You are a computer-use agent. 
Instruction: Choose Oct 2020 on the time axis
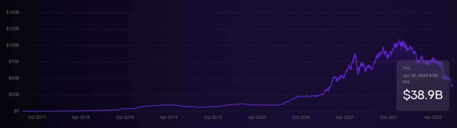tap(301, 117)
